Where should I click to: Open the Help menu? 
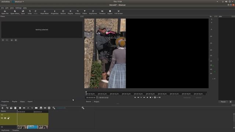tap(25, 8)
